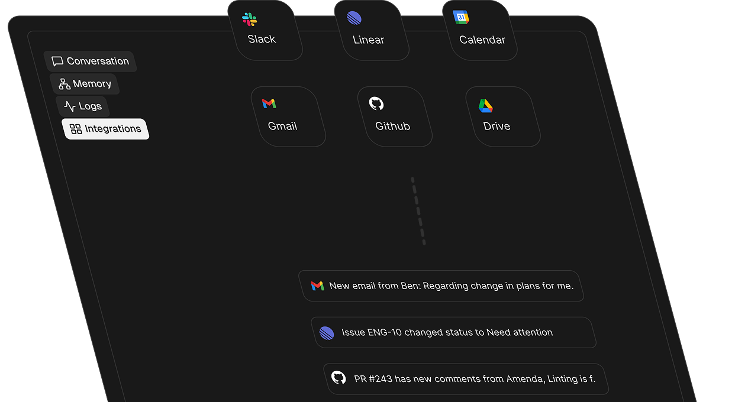The width and height of the screenshot is (735, 402).
Task: Click the text "Slack"
Action: (262, 39)
